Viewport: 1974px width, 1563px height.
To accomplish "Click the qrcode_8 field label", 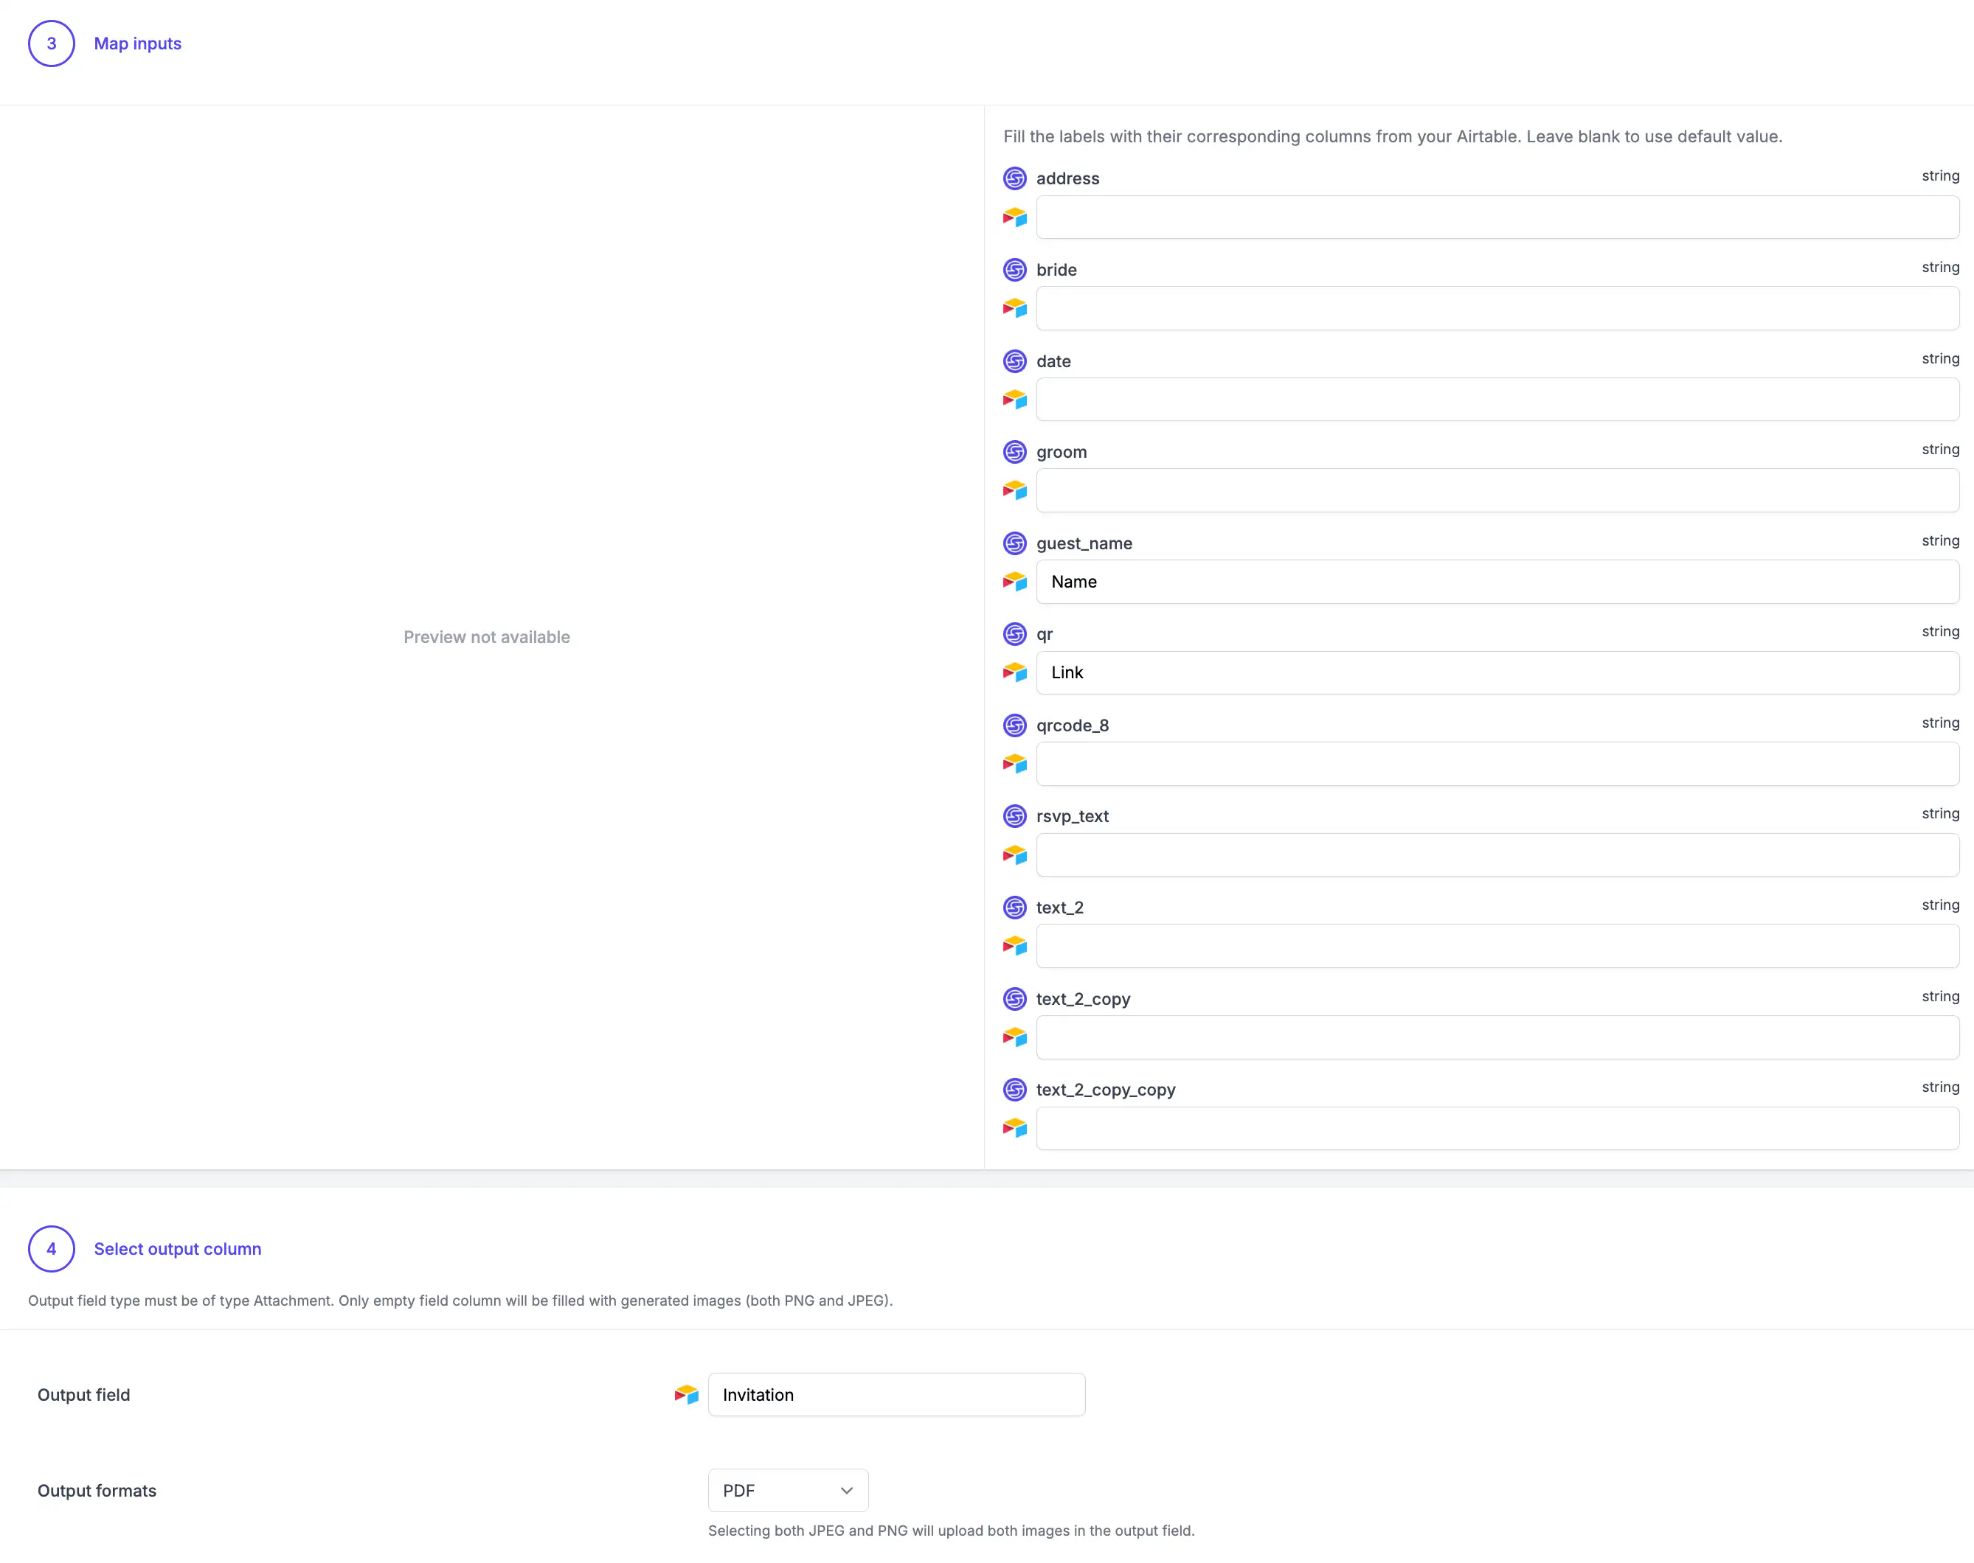I will [x=1072, y=725].
